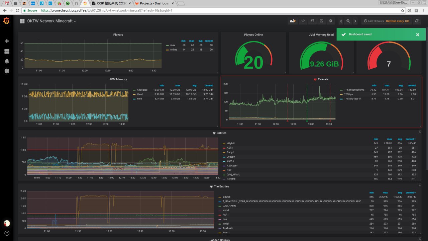
Task: Open the Entities panel title menu
Action: 221,133
